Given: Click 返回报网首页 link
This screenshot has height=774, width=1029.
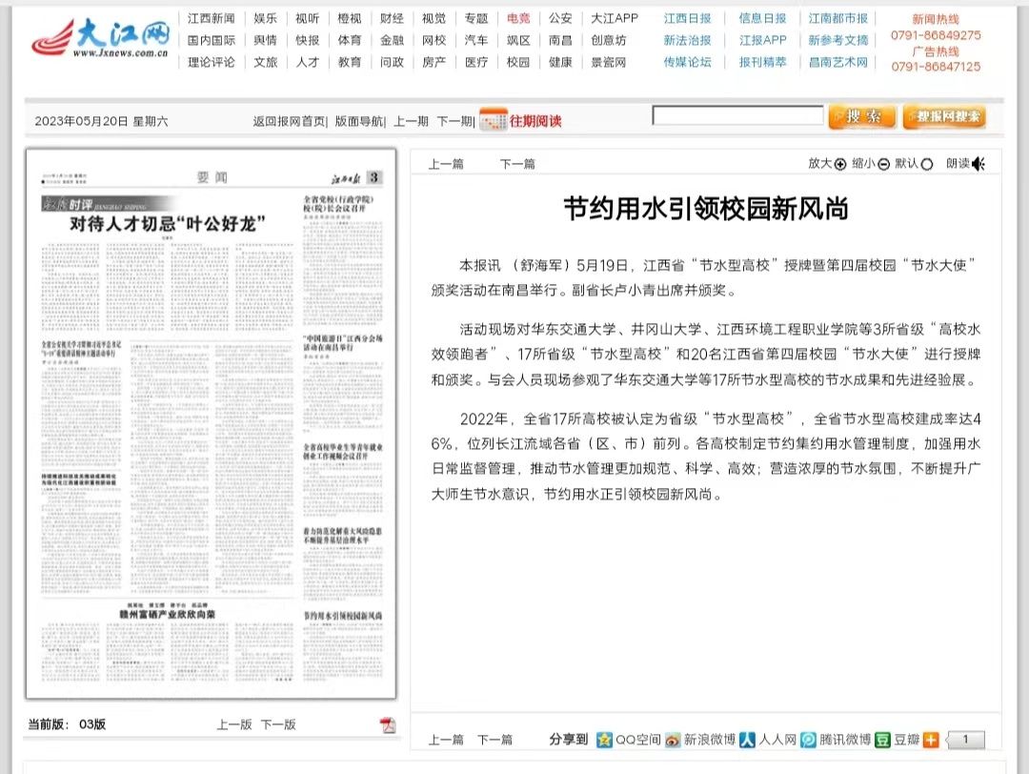Looking at the screenshot, I should pyautogui.click(x=289, y=121).
